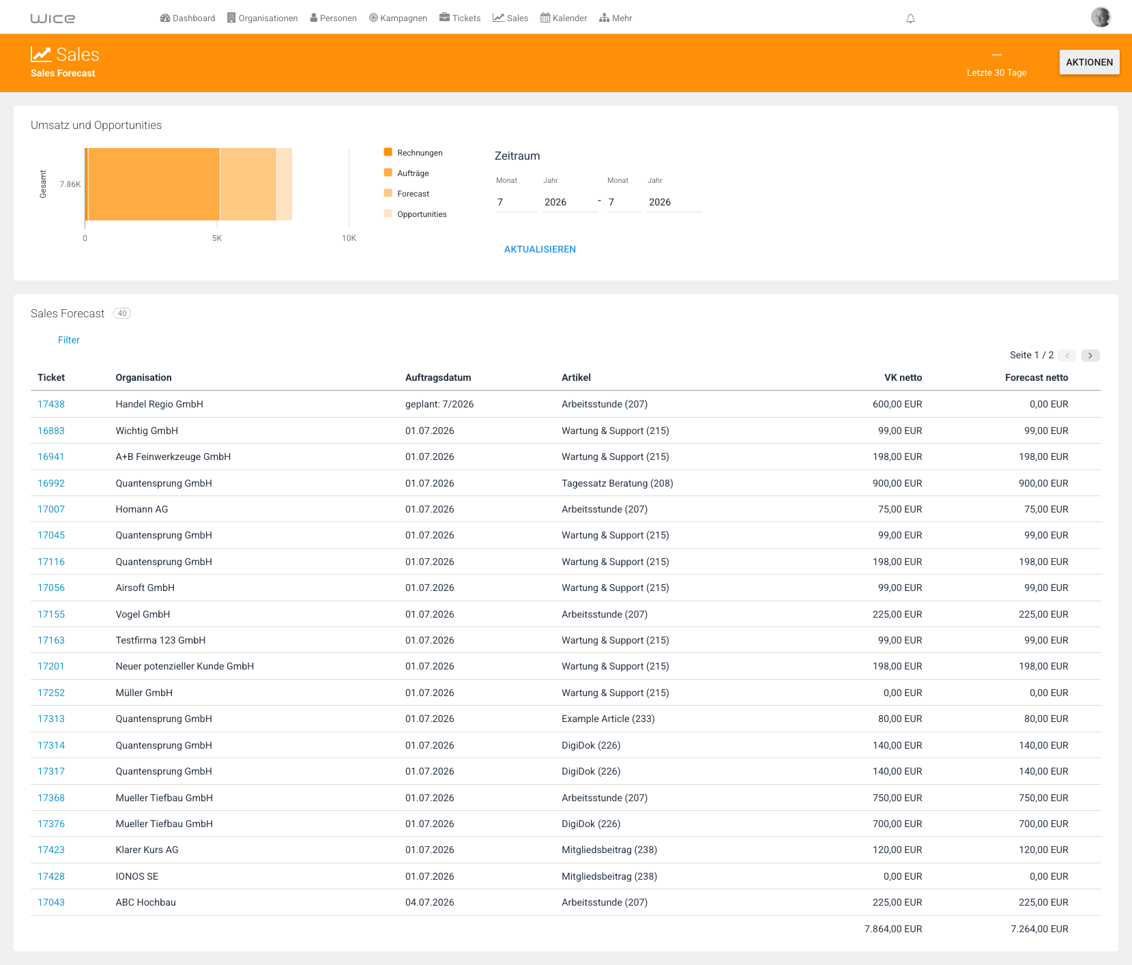Image resolution: width=1132 pixels, height=965 pixels.
Task: Open the Kalender navigation item
Action: pos(564,18)
